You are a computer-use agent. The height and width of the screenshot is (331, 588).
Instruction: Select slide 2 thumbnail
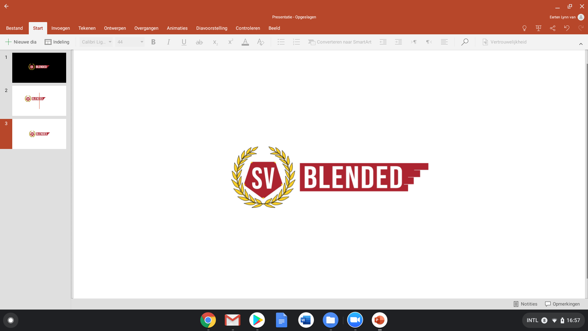[39, 101]
